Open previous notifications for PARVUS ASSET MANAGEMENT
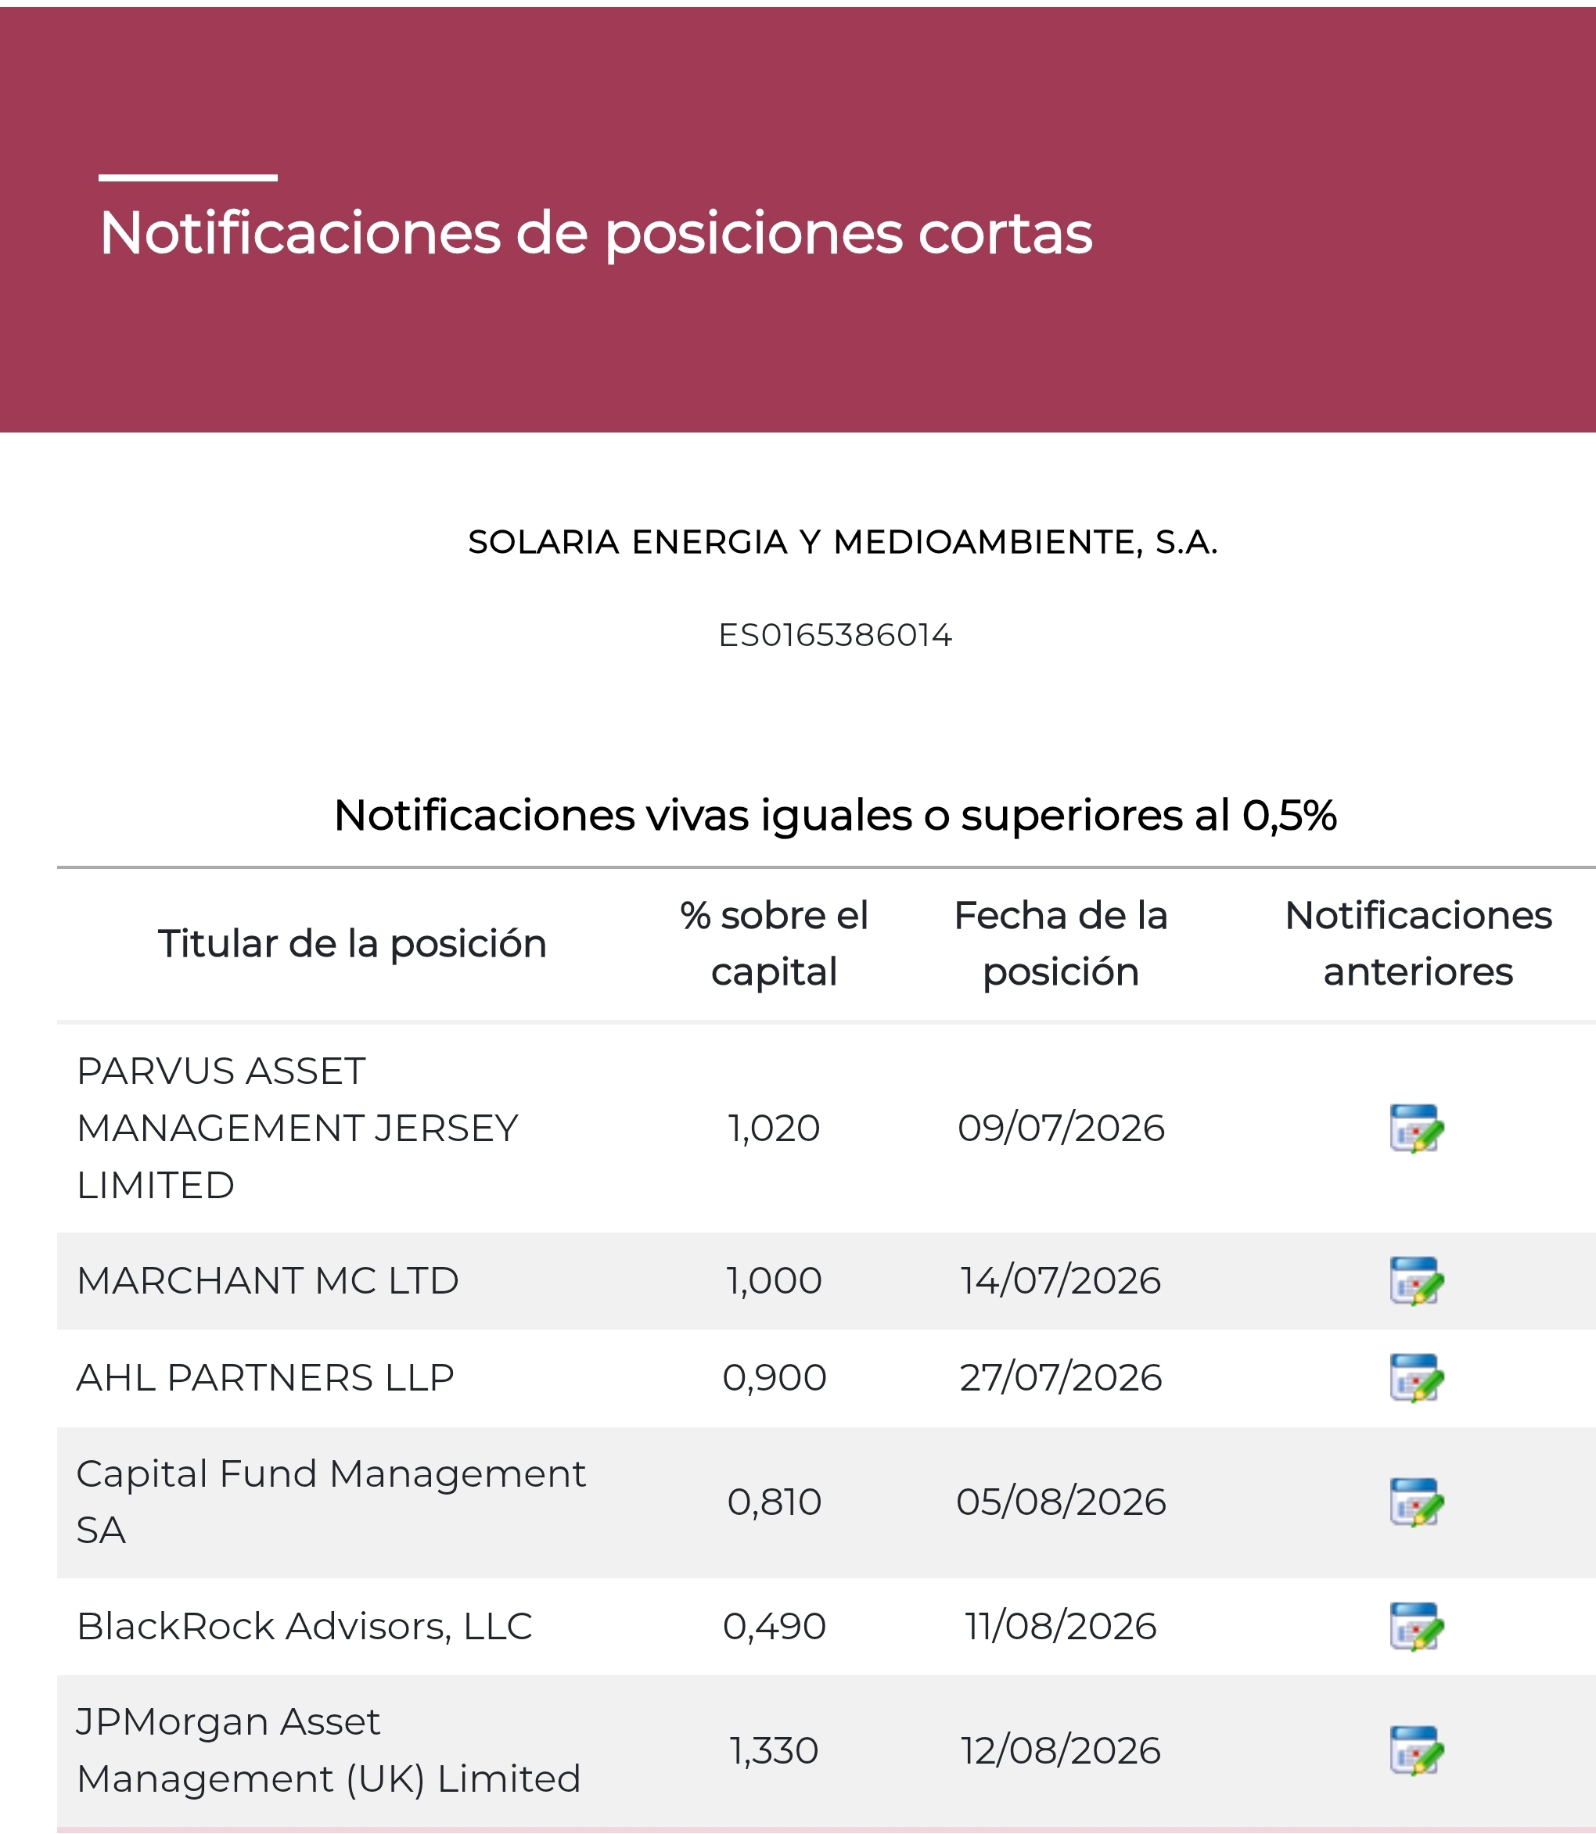The height and width of the screenshot is (1834, 1596). (x=1416, y=1128)
